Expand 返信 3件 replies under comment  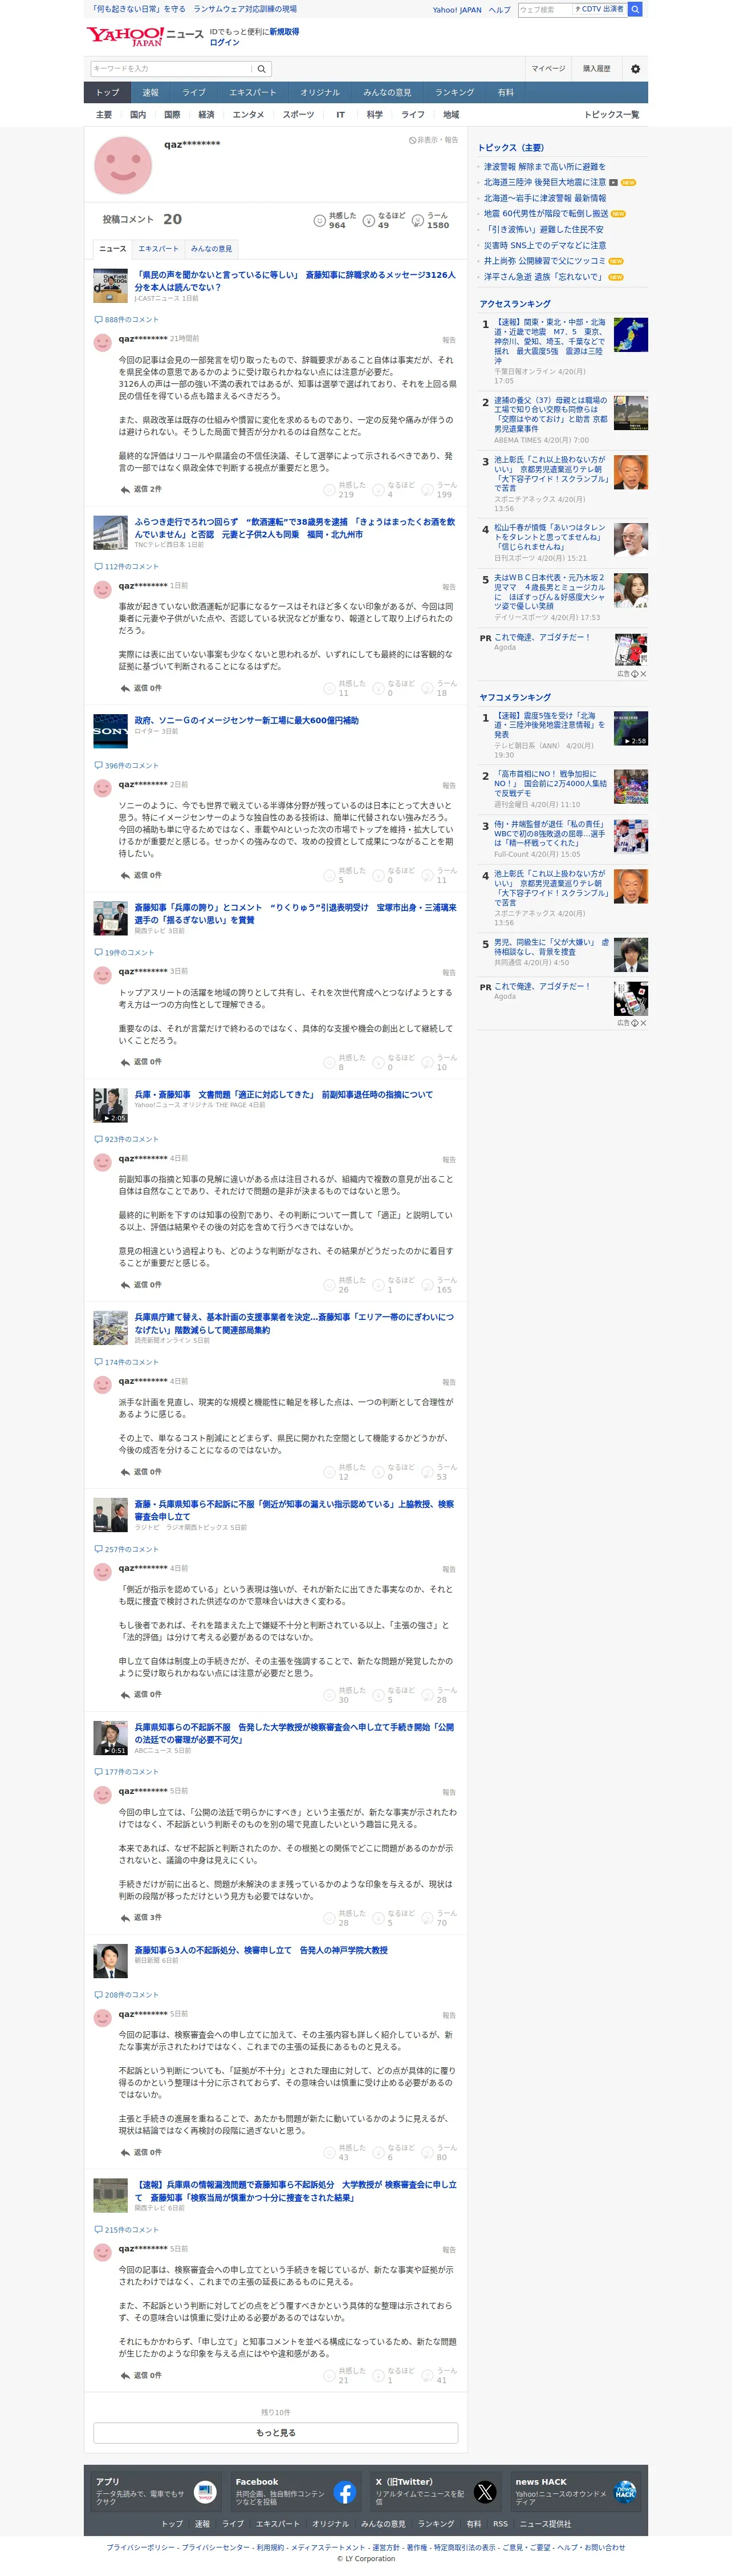(140, 1917)
